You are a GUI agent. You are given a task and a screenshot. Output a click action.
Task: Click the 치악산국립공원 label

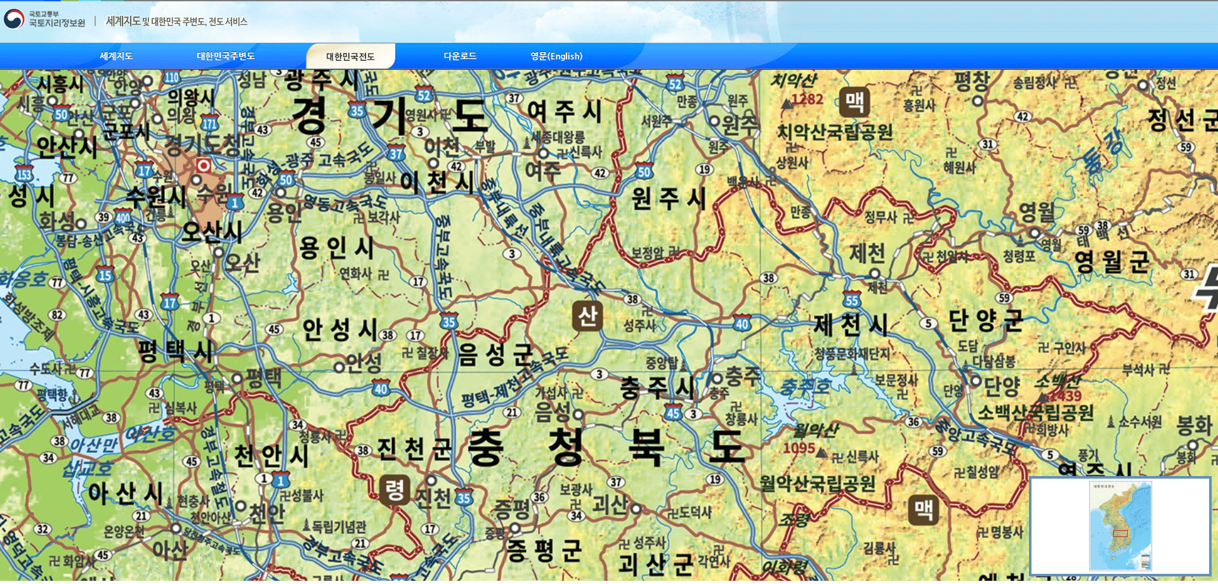pos(835,132)
